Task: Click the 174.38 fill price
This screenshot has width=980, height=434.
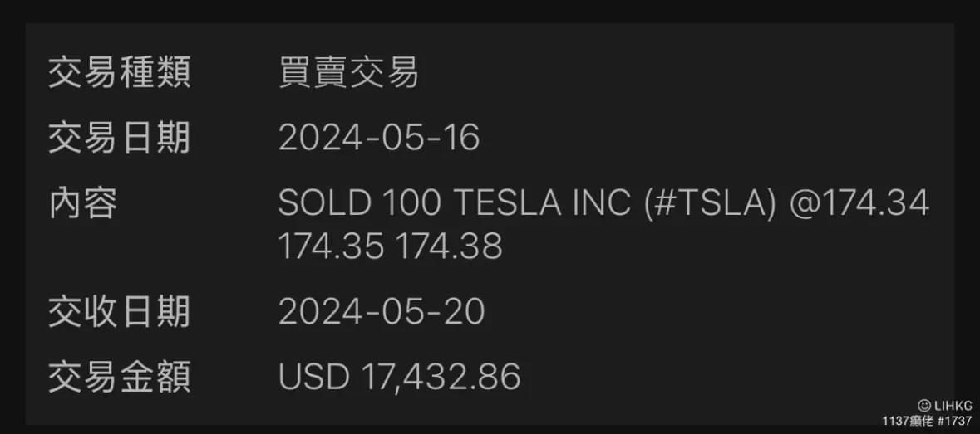Action: [449, 246]
